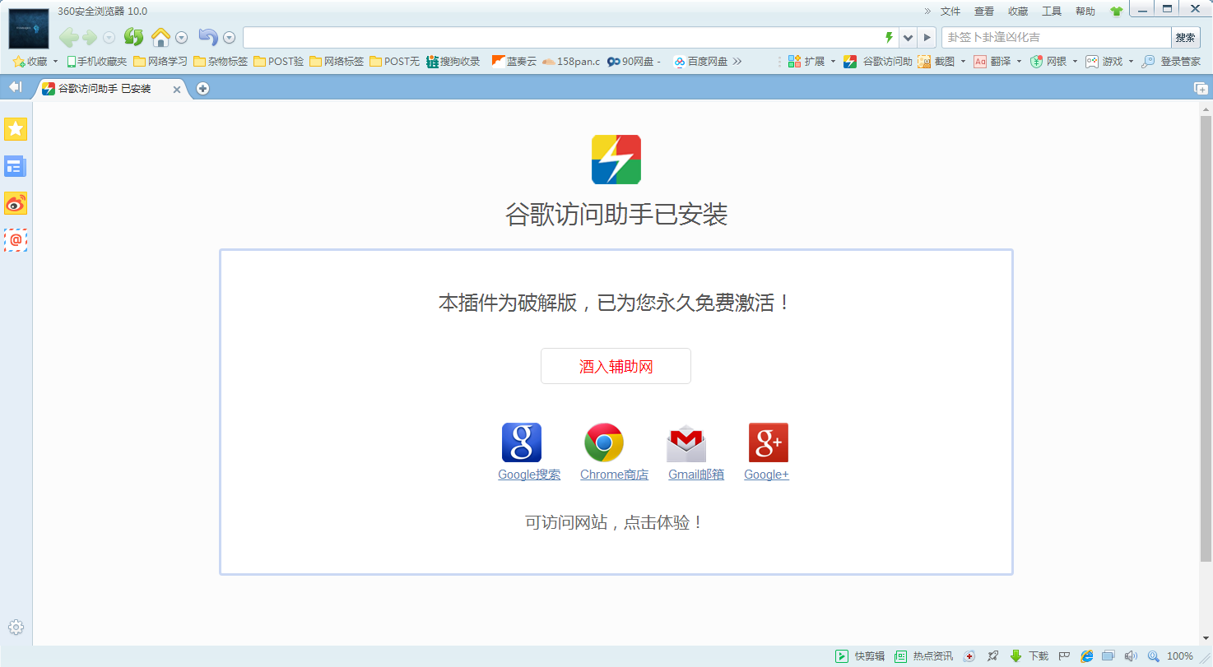The image size is (1213, 667).
Task: Click the green refresh page icon
Action: point(133,37)
